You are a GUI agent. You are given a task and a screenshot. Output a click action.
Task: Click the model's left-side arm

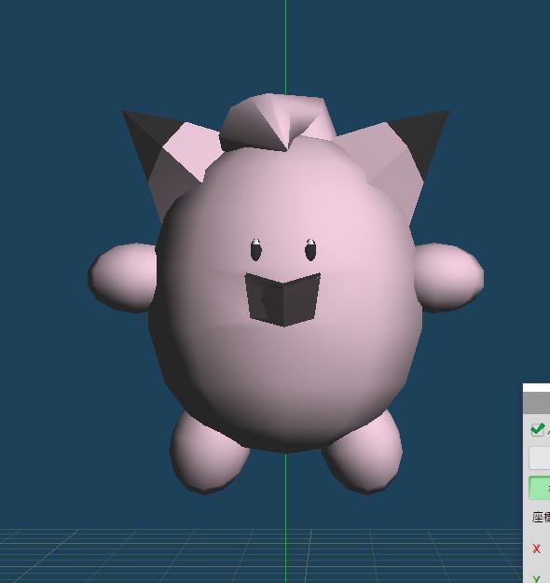(123, 278)
